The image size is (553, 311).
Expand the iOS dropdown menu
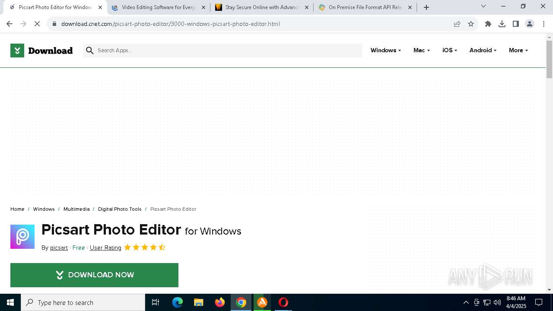[x=450, y=50]
